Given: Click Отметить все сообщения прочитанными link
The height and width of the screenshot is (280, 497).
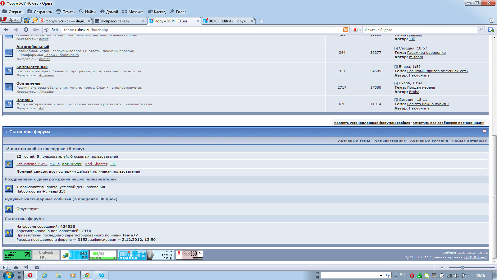Looking at the screenshot, I should 449,123.
